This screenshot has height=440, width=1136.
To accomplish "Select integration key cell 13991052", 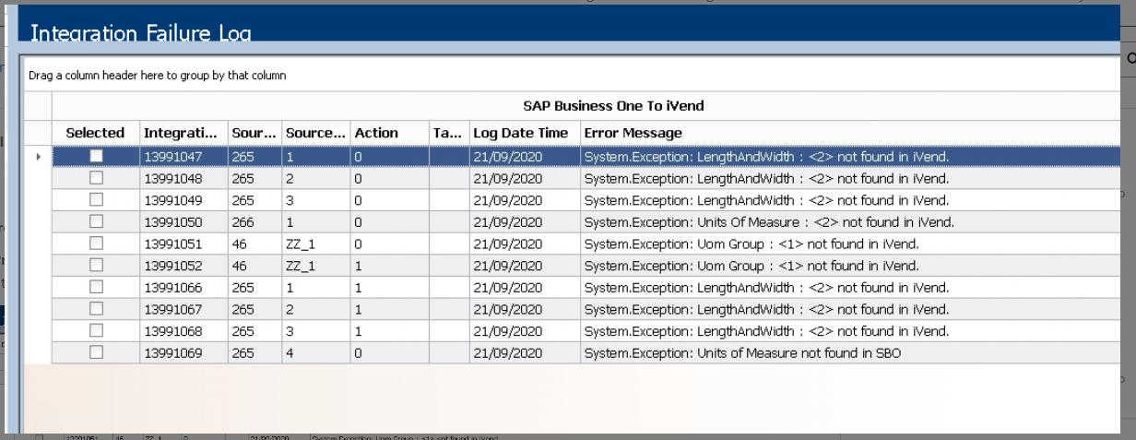I will [x=184, y=266].
